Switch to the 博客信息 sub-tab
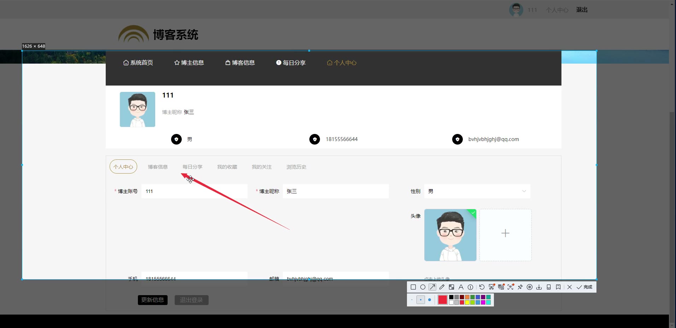This screenshot has width=676, height=328. tap(158, 167)
